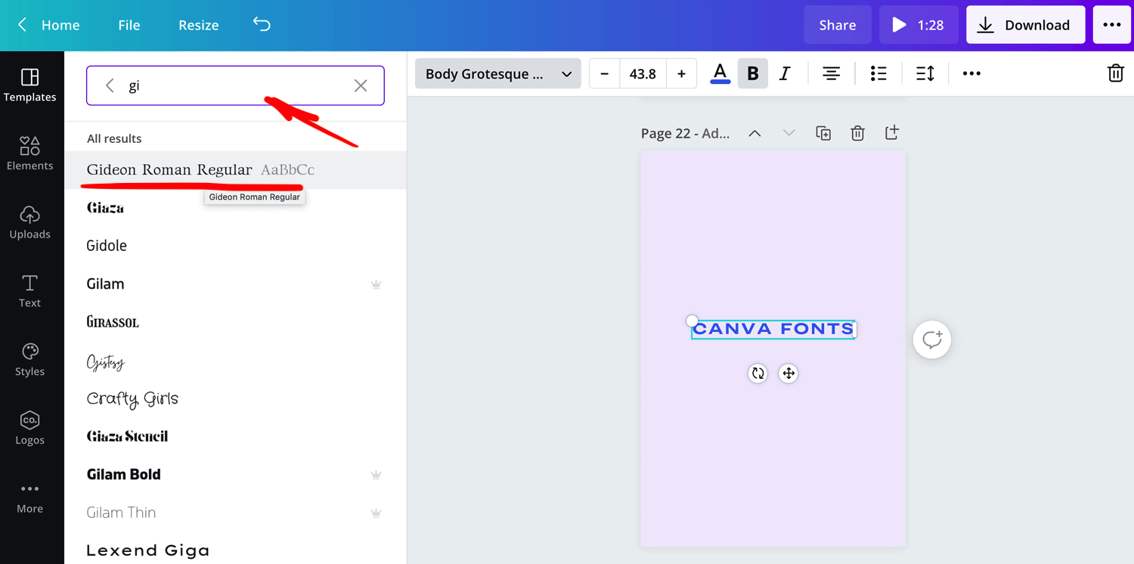This screenshot has width=1134, height=564.
Task: Decrease font size with minus button
Action: click(604, 73)
